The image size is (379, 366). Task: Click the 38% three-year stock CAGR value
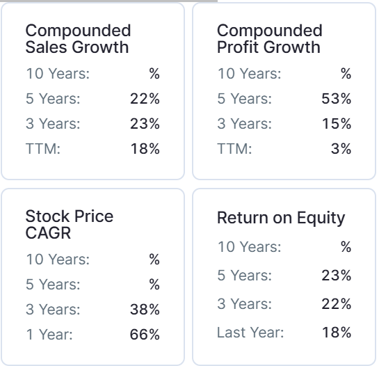pos(145,310)
